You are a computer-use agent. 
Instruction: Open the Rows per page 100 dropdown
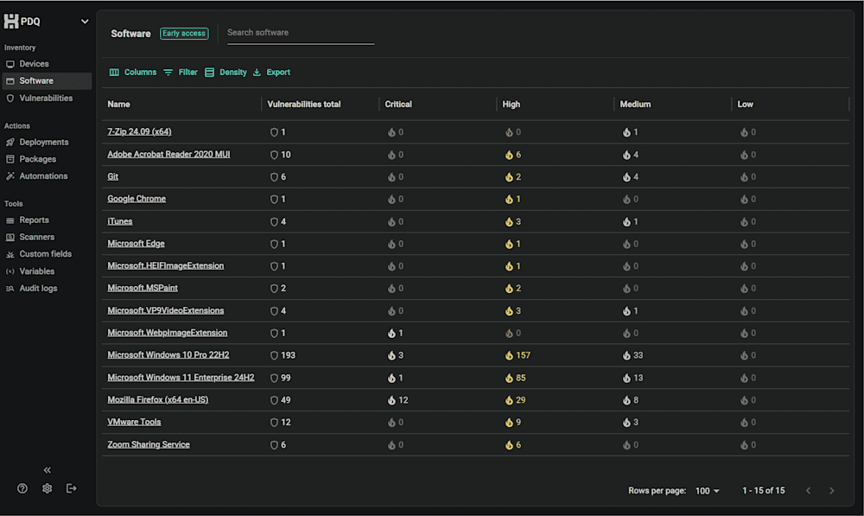click(708, 491)
